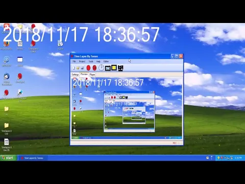Select the Preview tab
This screenshot has width=245, height=184.
point(84,74)
